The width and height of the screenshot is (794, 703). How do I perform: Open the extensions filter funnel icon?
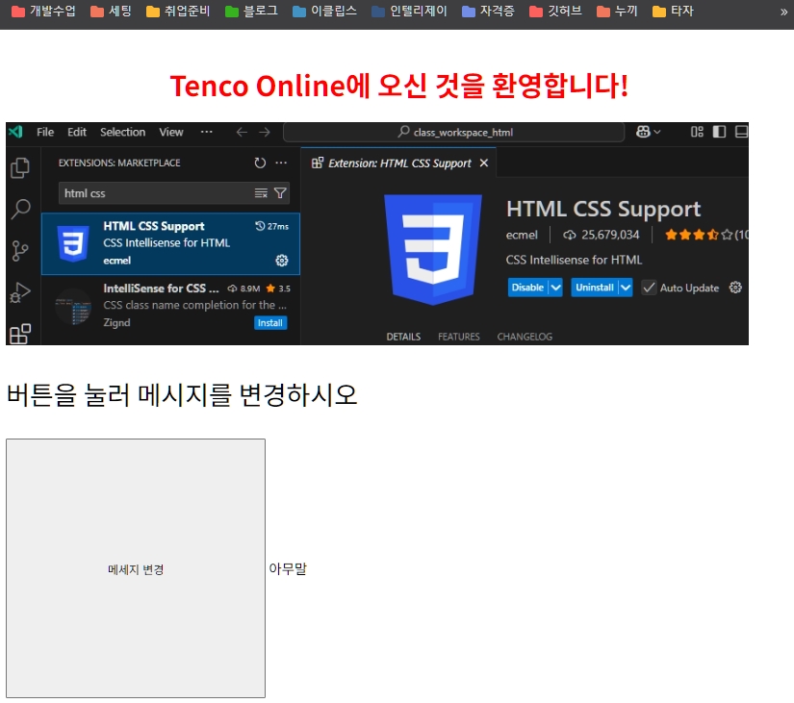click(280, 193)
